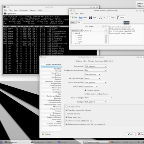
Task: Open Deep Purple taskbar entry
Action: tap(42, 142)
